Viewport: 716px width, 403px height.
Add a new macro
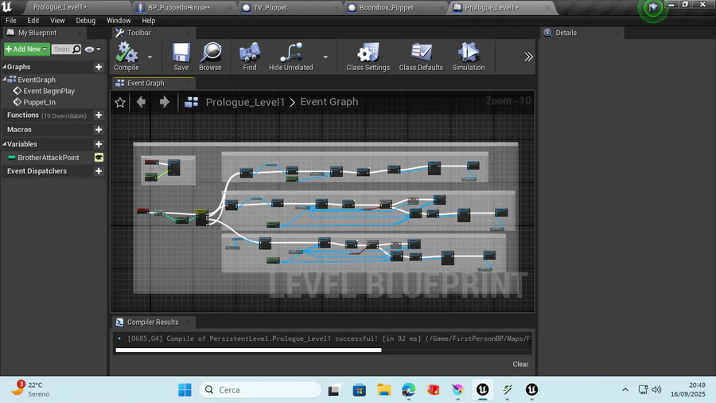click(x=99, y=130)
